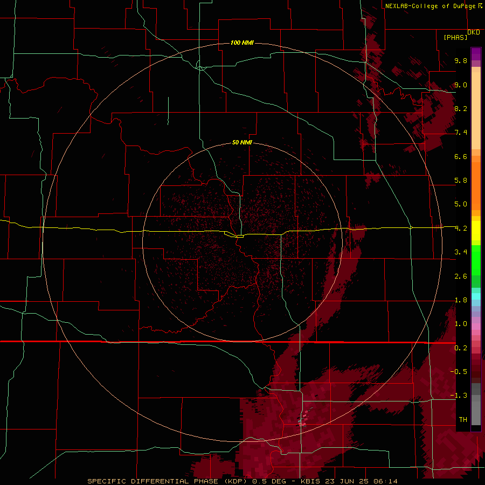Viewport: 485px width, 485px height.
Task: Pick the bright yellow color bar segment
Action: click(476, 231)
